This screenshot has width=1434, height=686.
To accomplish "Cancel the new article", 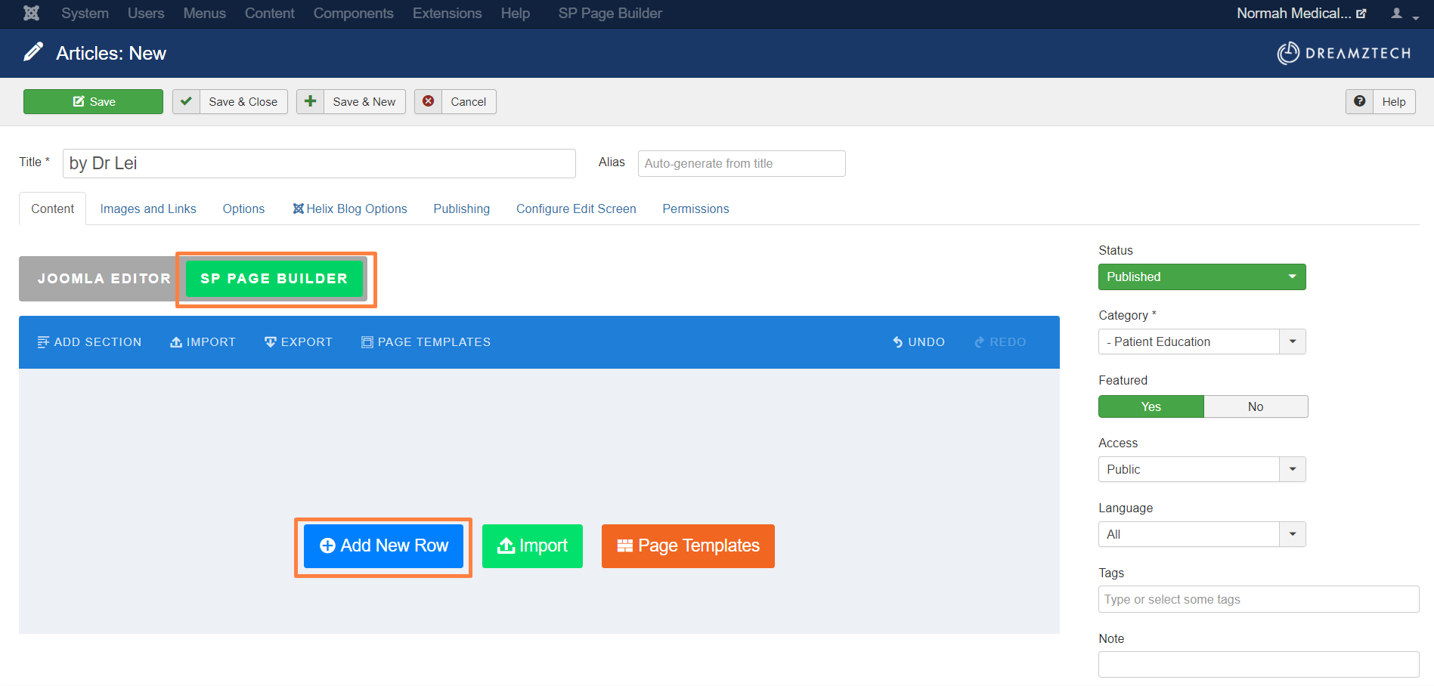I will tap(455, 101).
